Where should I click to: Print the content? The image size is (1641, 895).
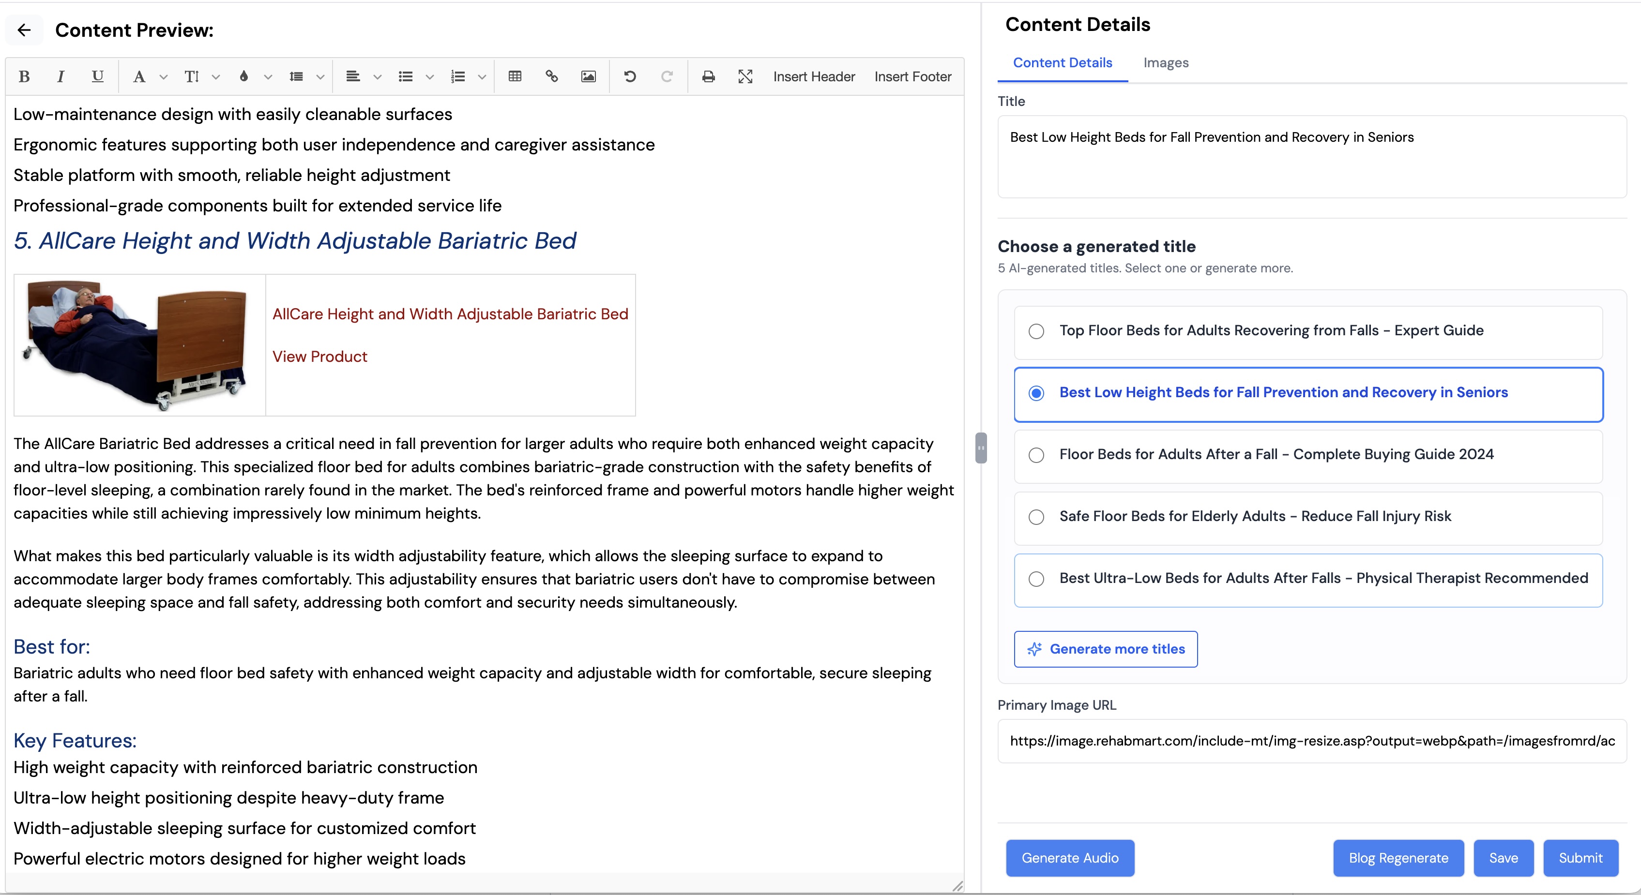click(708, 76)
